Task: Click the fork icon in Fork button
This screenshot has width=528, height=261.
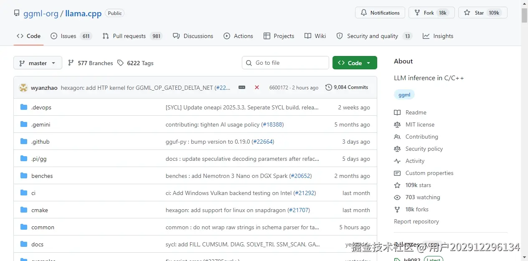Action: point(417,13)
